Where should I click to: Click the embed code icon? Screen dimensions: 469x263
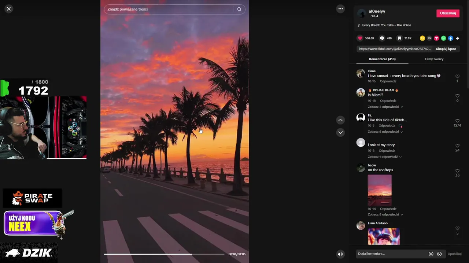[429, 38]
